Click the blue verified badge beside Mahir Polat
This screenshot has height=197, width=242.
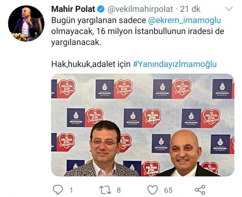101,9
